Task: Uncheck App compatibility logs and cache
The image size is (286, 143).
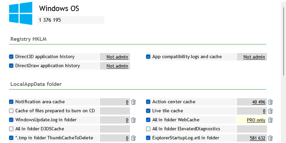Action: point(148,57)
